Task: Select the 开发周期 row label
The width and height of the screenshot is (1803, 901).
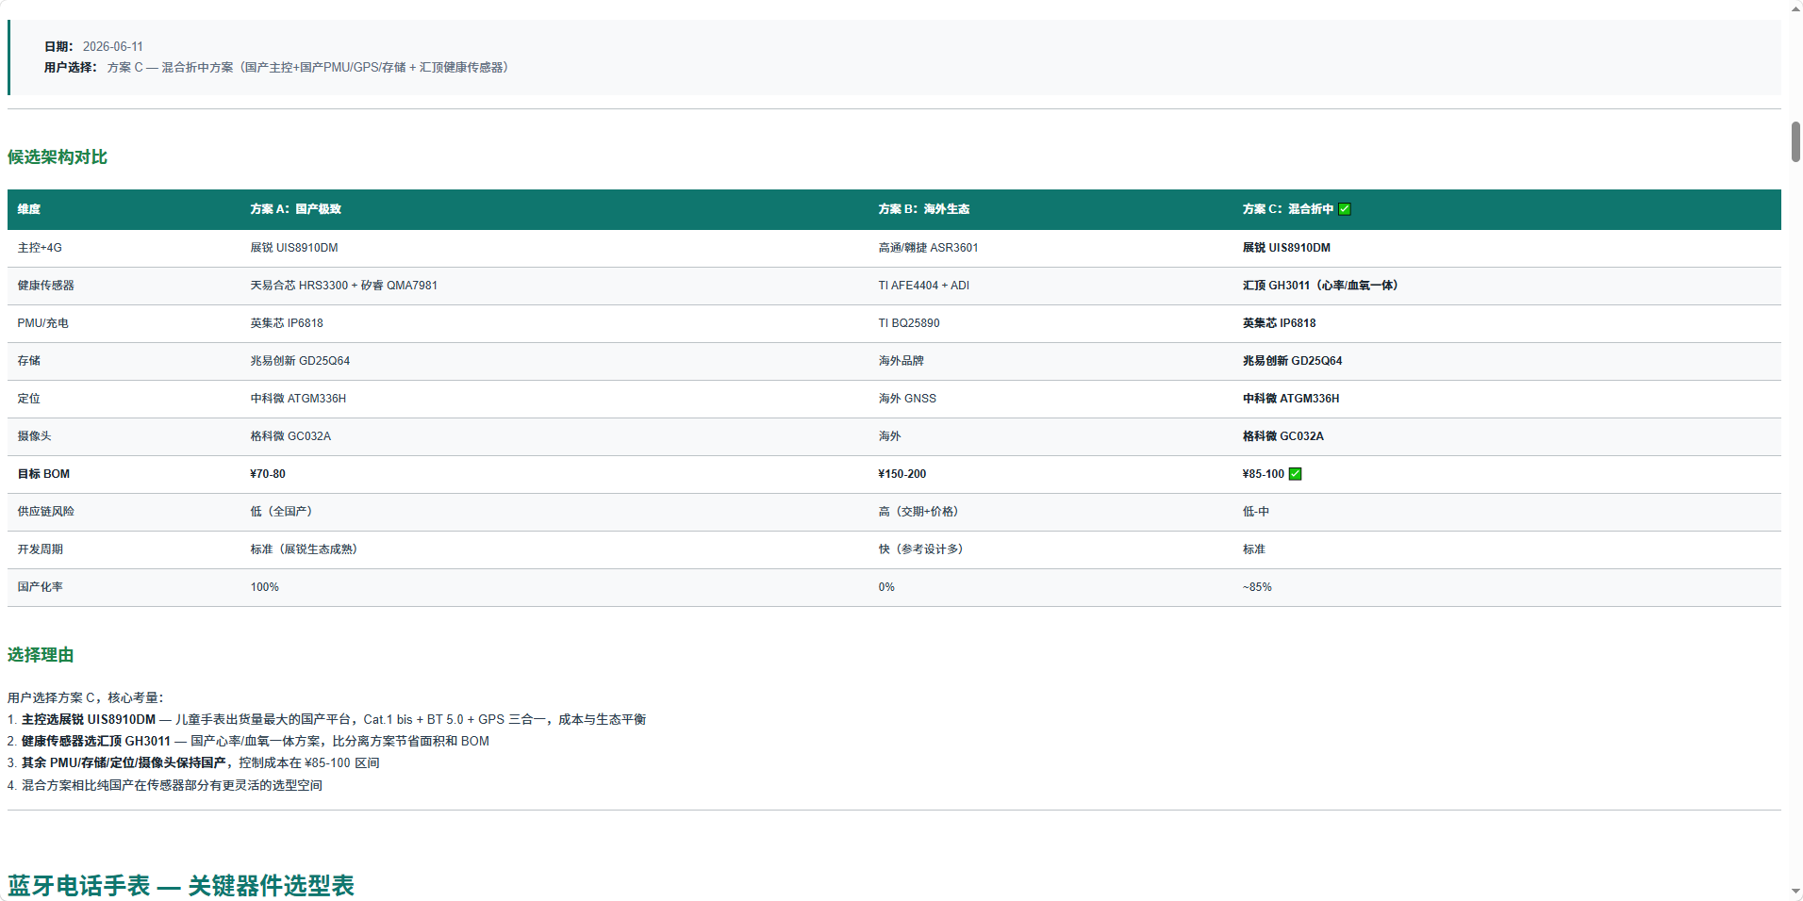Action: [41, 549]
